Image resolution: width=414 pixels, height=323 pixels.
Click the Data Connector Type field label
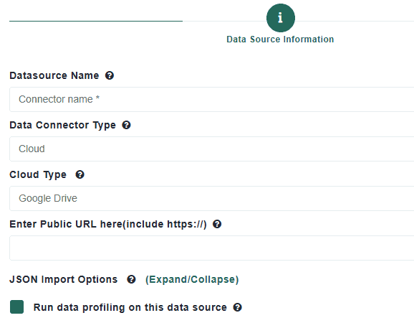(x=62, y=126)
